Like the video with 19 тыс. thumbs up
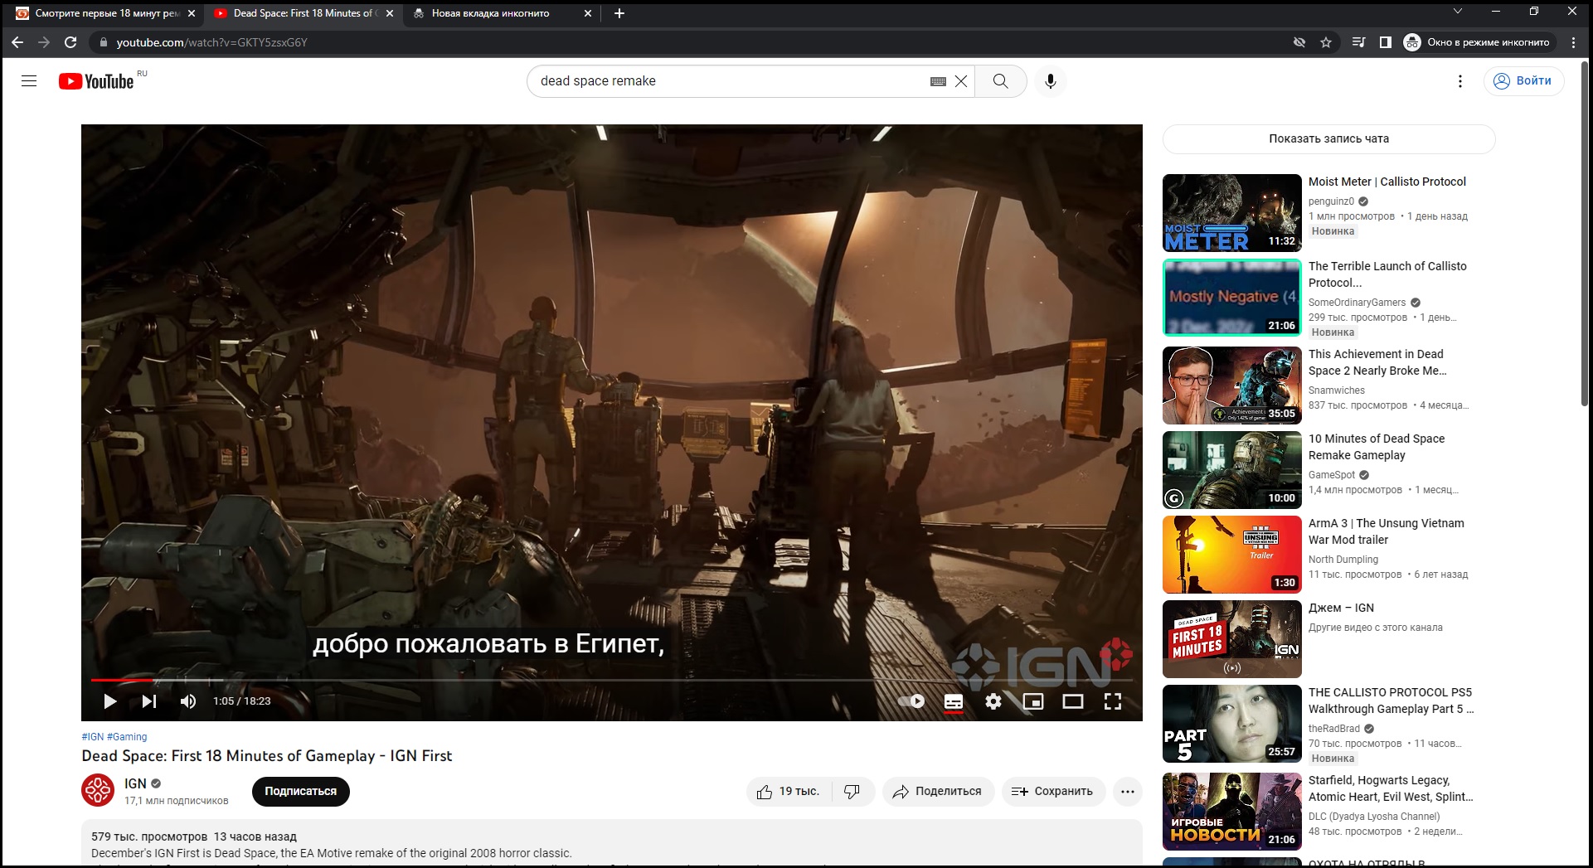This screenshot has height=868, width=1593. [x=788, y=792]
